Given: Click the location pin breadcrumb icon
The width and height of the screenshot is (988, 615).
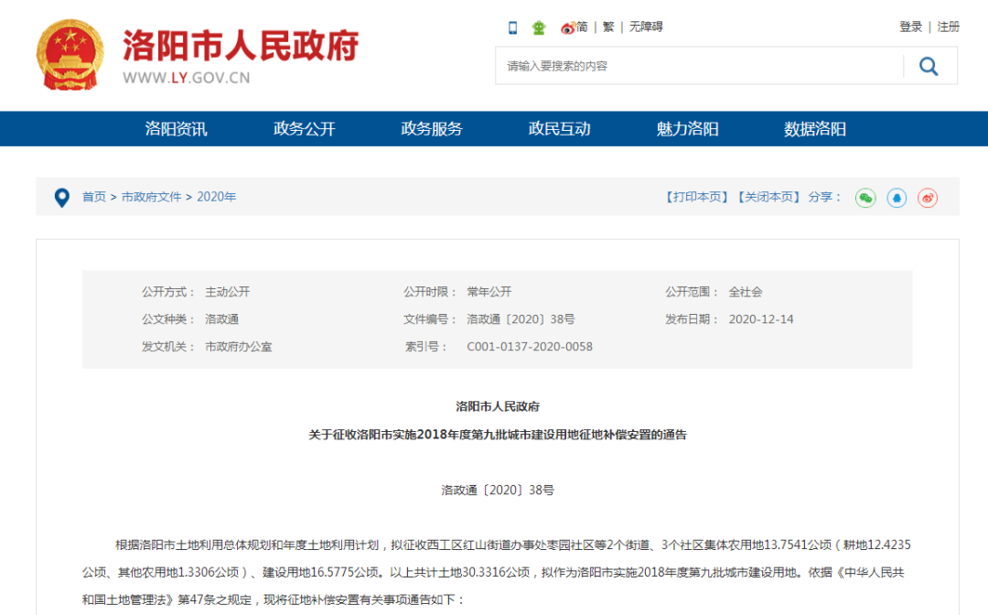Looking at the screenshot, I should (x=62, y=197).
